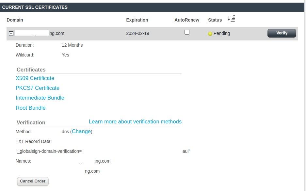Image resolution: width=306 pixels, height=191 pixels.
Task: Open the X509 Certificate link
Action: [x=35, y=78]
